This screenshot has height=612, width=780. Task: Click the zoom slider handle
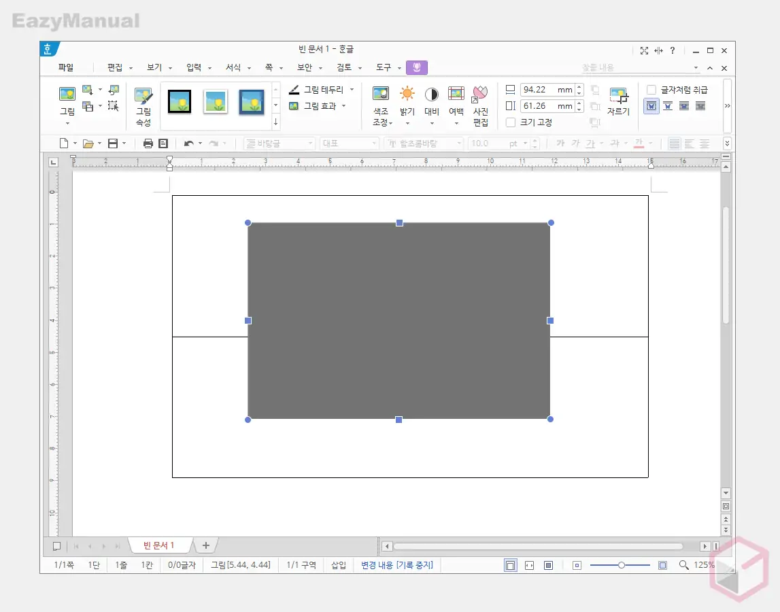point(621,565)
